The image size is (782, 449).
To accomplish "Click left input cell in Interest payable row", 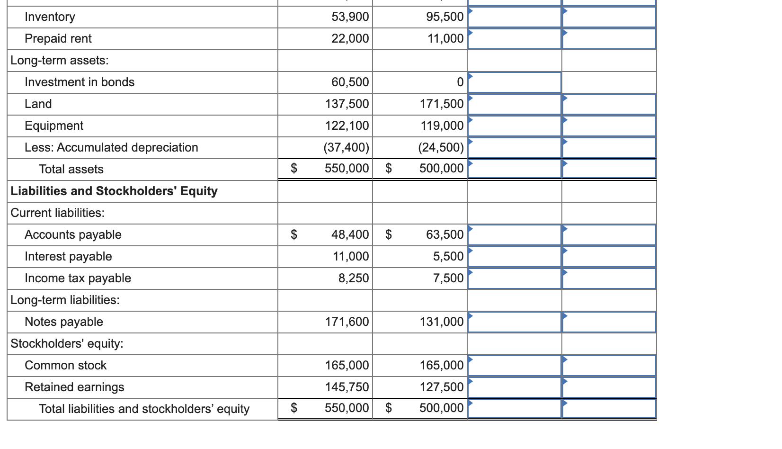I will point(514,257).
